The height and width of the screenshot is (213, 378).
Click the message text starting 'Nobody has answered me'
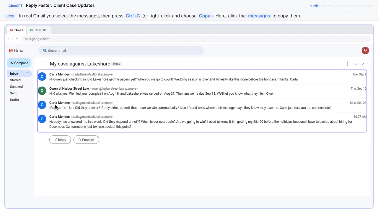pos(201,124)
